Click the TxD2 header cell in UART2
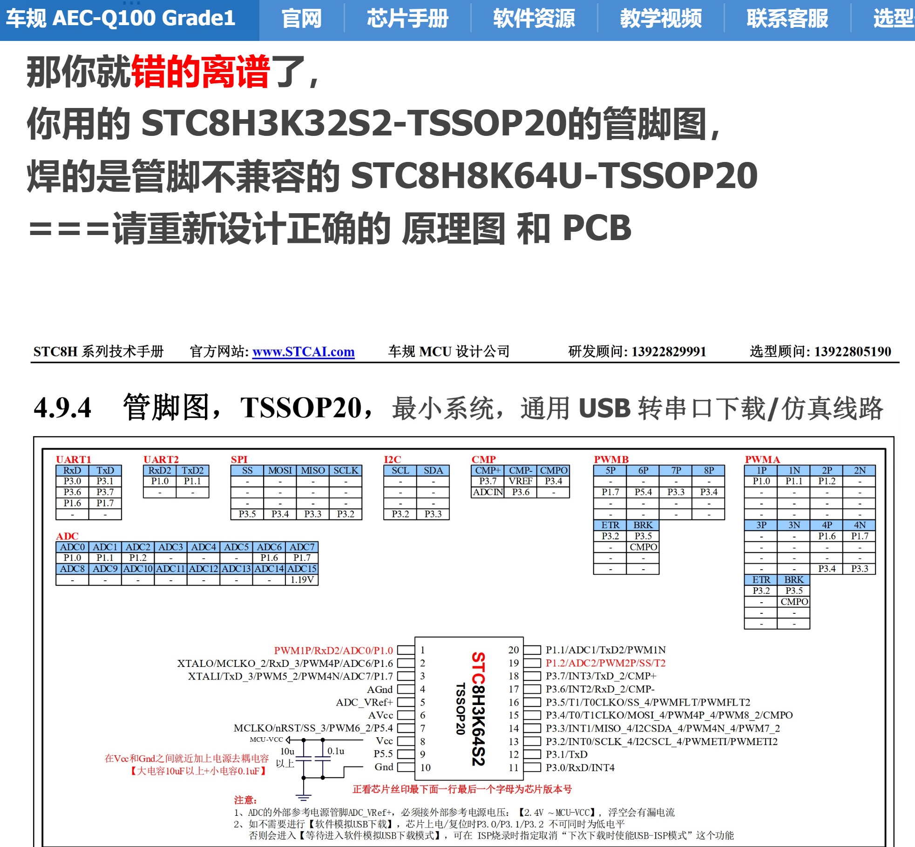Screen dimensions: 915x847 click(x=193, y=471)
